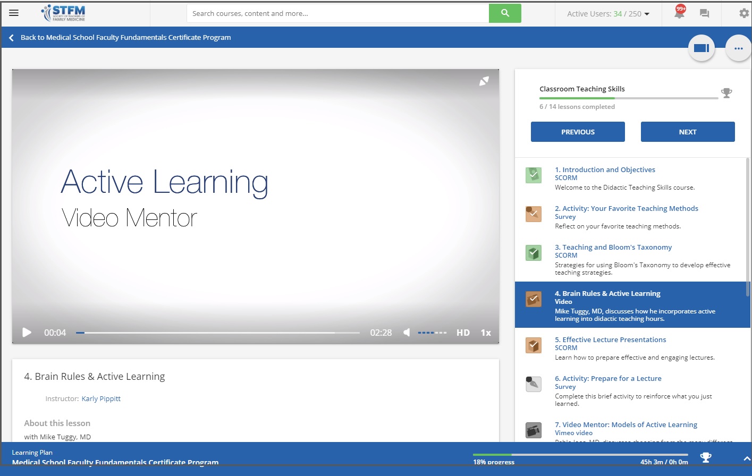752x476 pixels.
Task: Click the 'with Mike Tuggy, MD' text
Action: (57, 437)
